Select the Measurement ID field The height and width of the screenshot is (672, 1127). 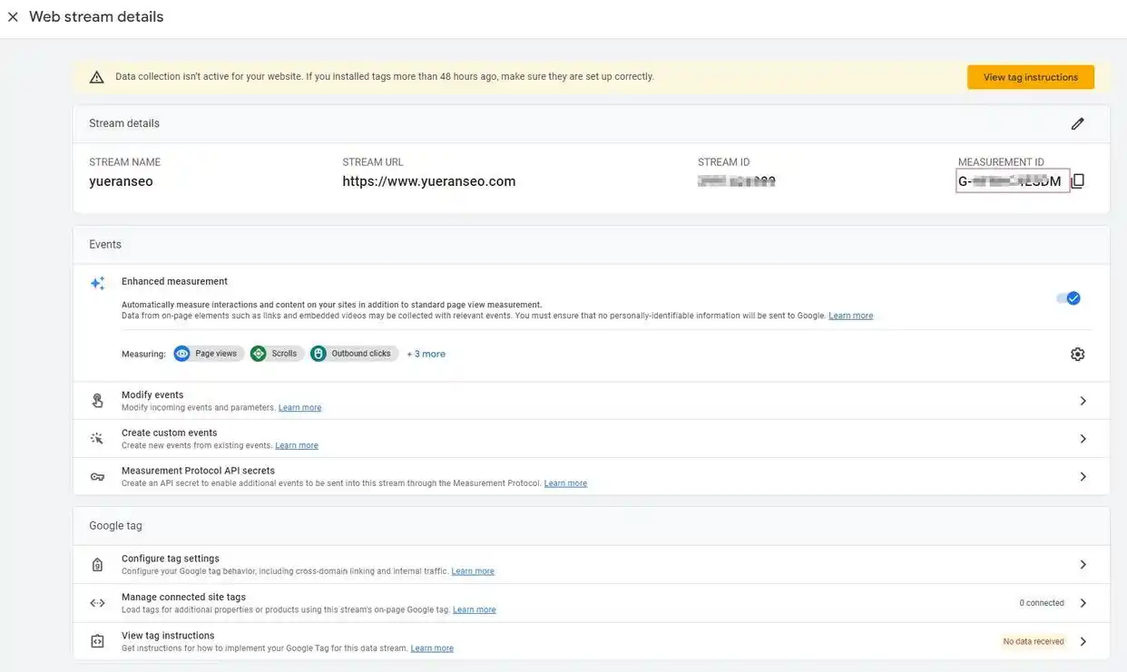click(x=1011, y=181)
